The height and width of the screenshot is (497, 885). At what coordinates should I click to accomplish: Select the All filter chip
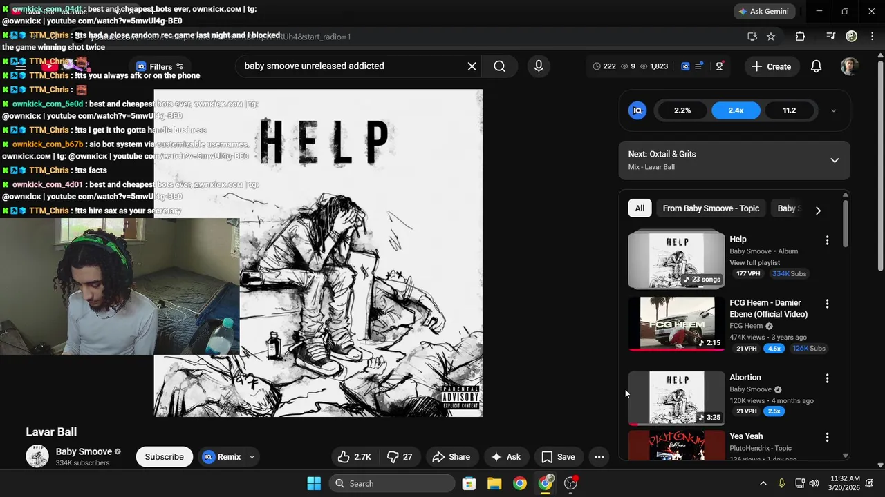click(x=640, y=208)
